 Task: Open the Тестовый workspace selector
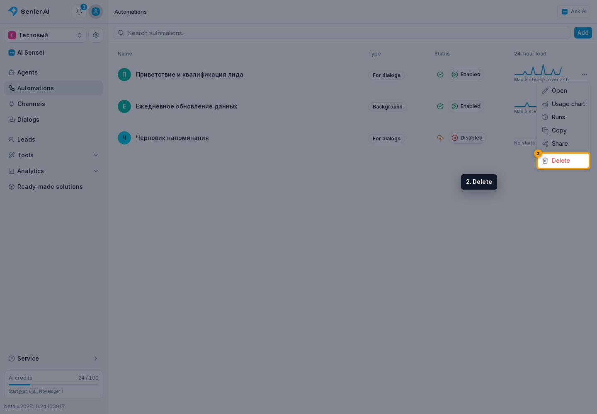[x=46, y=35]
